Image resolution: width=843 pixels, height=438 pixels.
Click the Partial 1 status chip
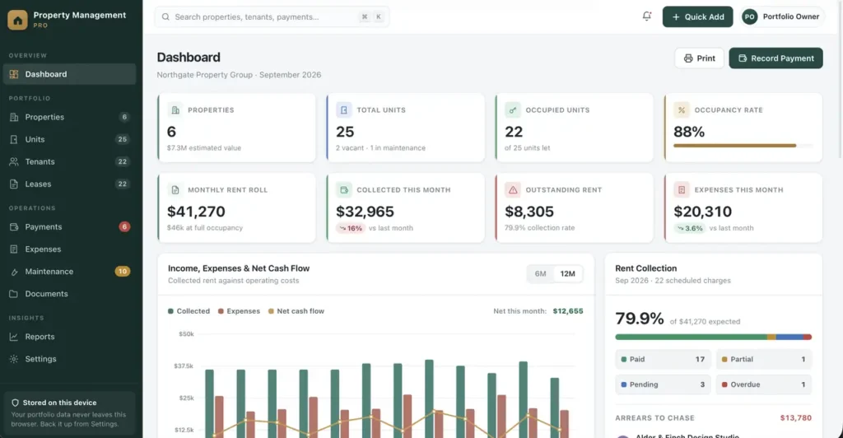pyautogui.click(x=763, y=359)
